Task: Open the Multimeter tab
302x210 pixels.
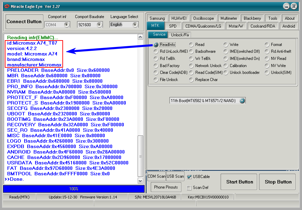Action: point(229,18)
